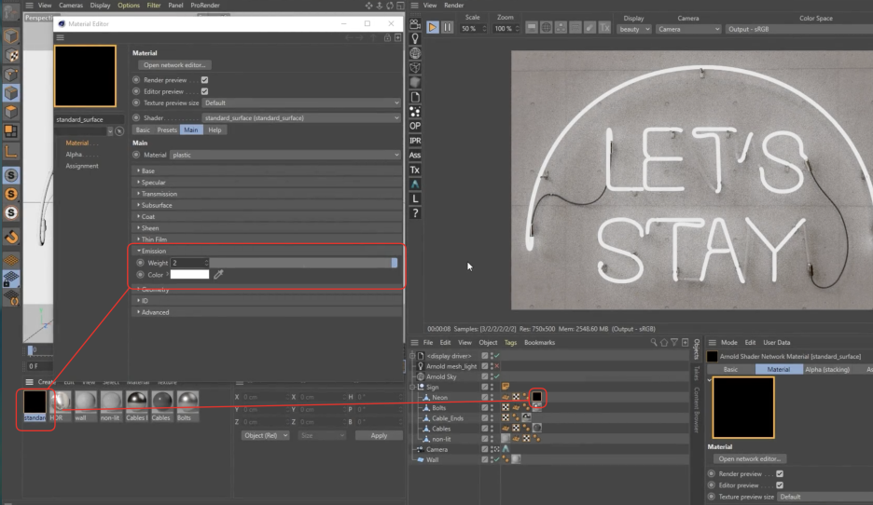This screenshot has width=873, height=505.
Task: Open the Material plastic preset dropdown
Action: tap(285, 155)
